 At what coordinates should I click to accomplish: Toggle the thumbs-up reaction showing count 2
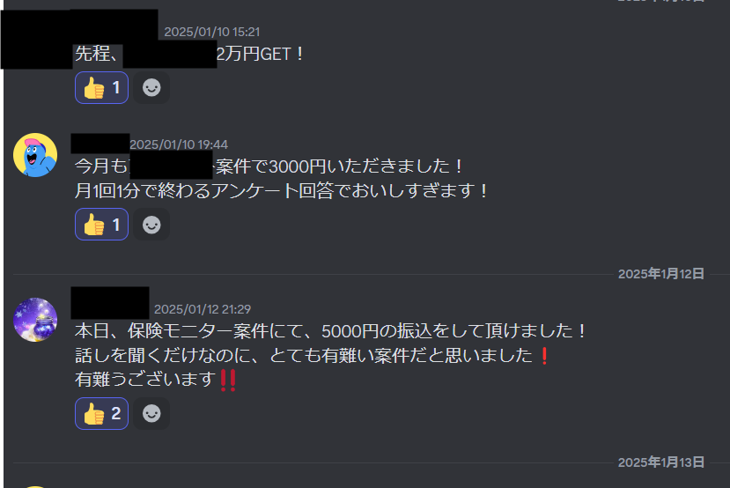click(101, 413)
